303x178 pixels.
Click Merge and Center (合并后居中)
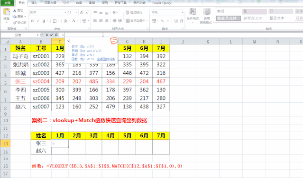coord(135,21)
